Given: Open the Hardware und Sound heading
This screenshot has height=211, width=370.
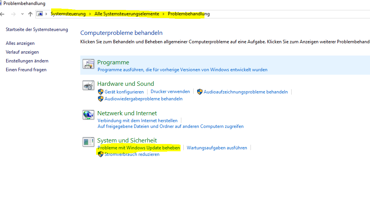Looking at the screenshot, I should 126,84.
